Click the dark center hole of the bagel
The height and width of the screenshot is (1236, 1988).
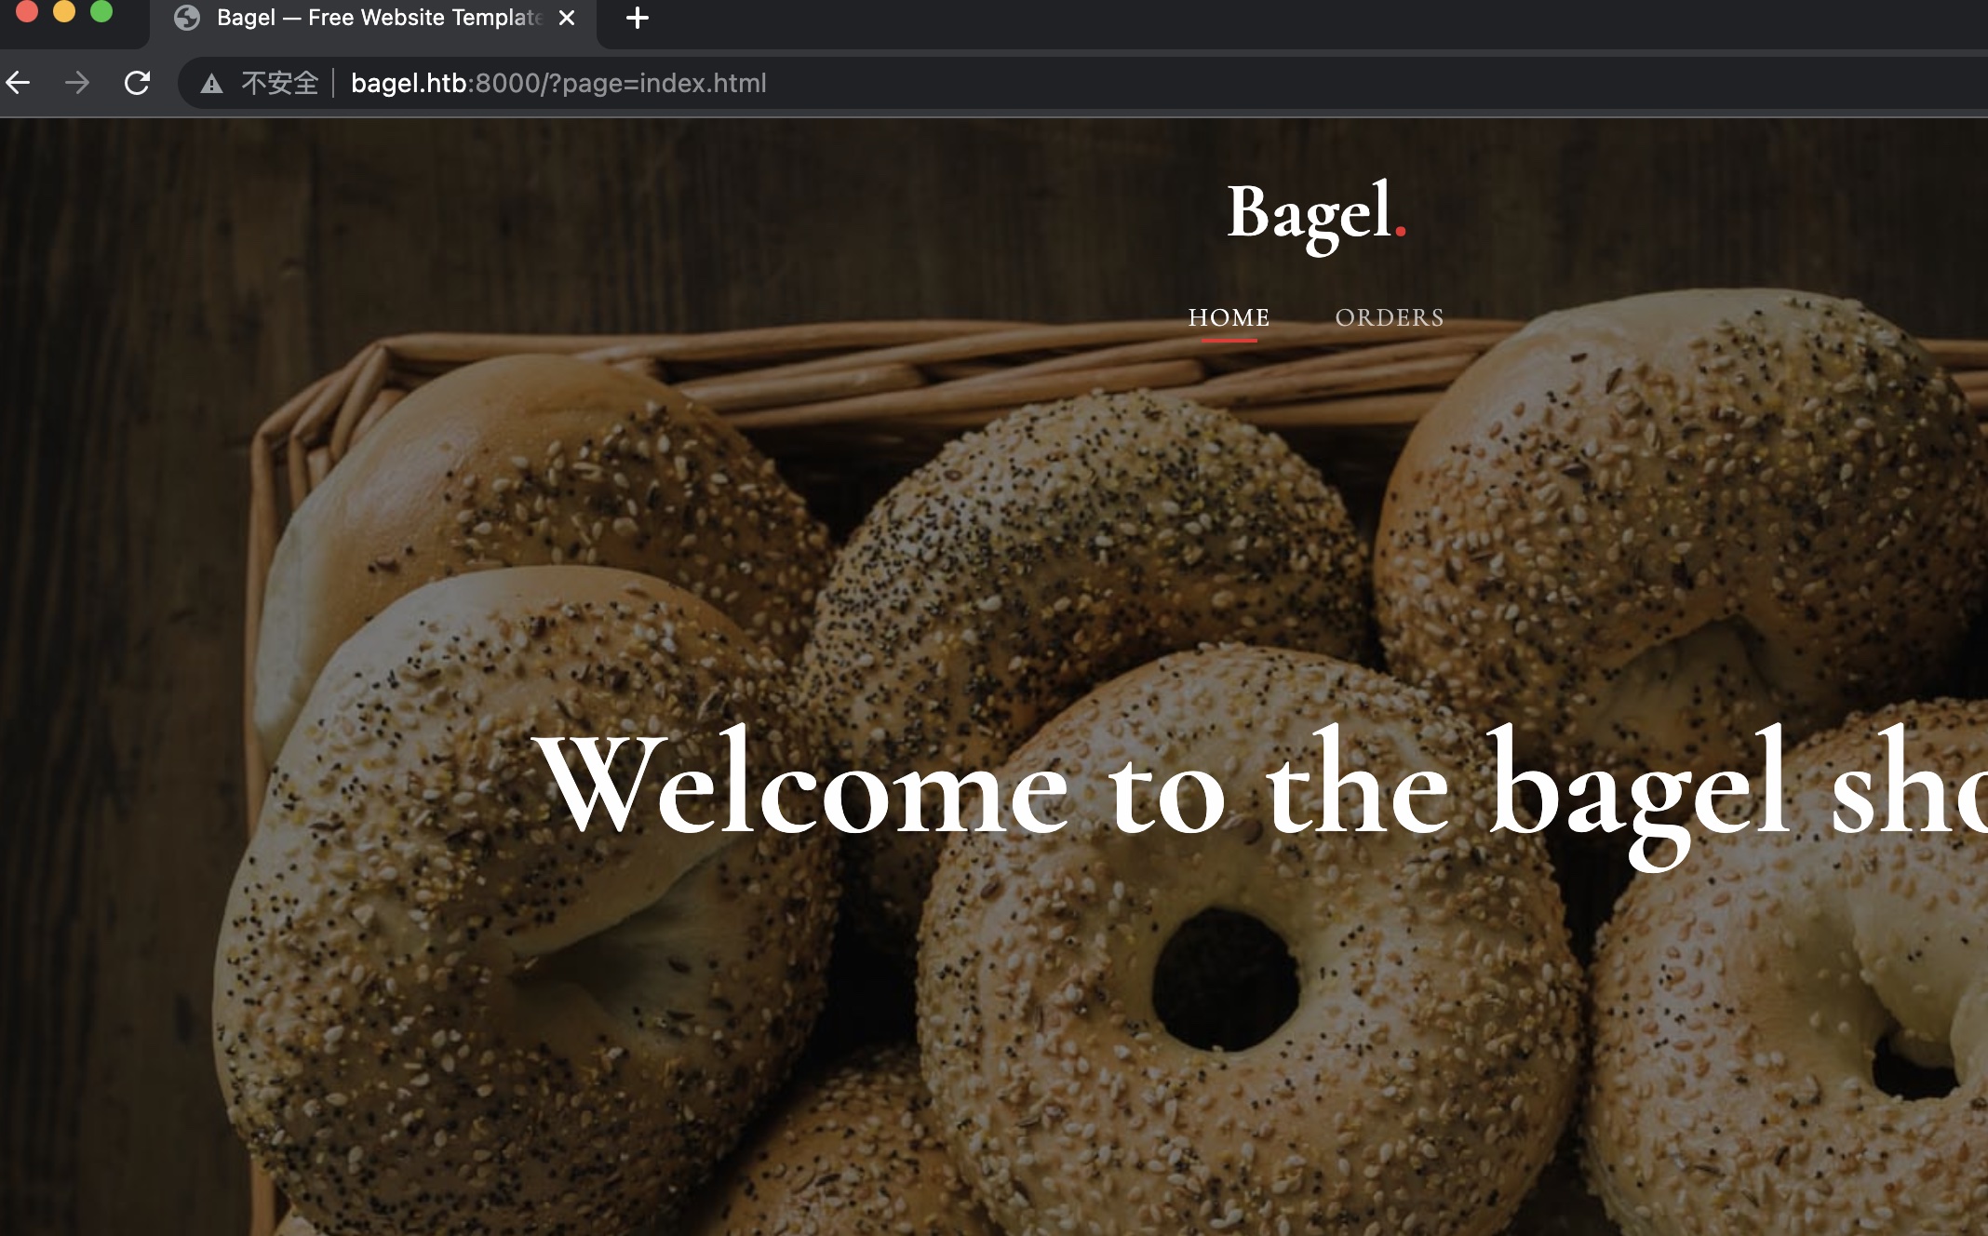1226,980
